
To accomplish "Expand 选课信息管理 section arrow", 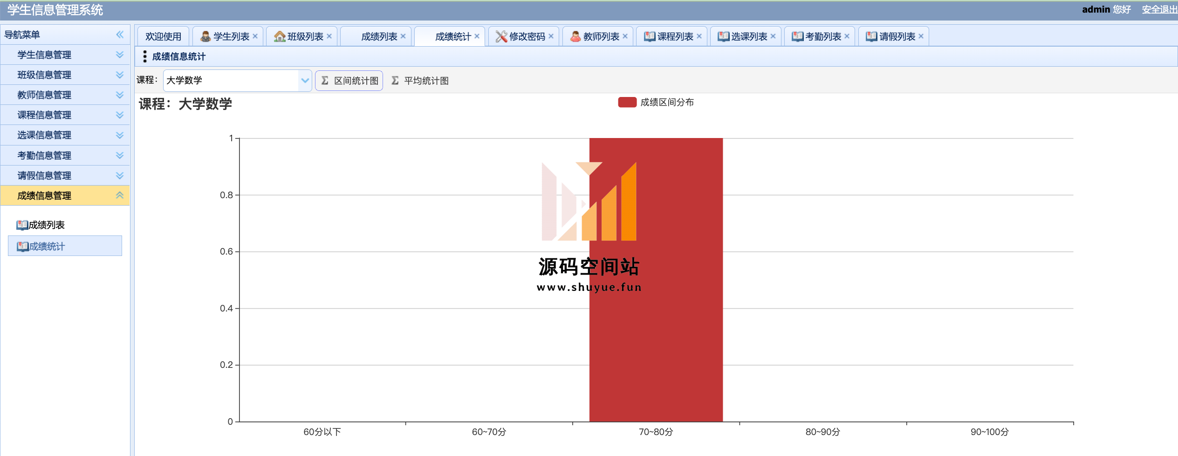I will click(x=120, y=135).
